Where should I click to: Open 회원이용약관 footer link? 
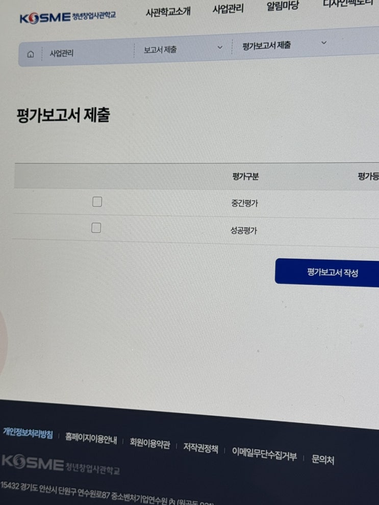150,444
